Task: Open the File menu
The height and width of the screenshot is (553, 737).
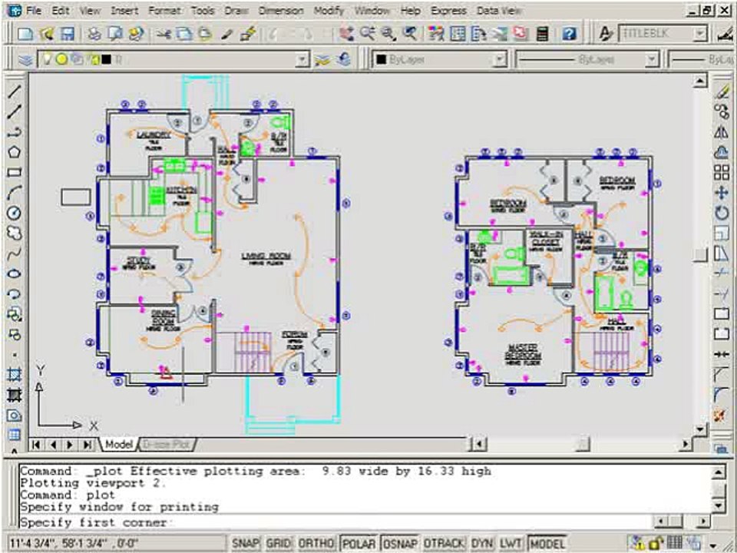Action: click(33, 10)
